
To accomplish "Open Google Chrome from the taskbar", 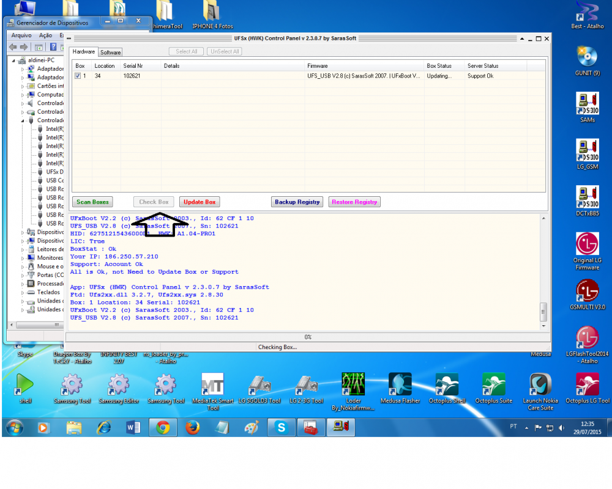I will (x=163, y=427).
